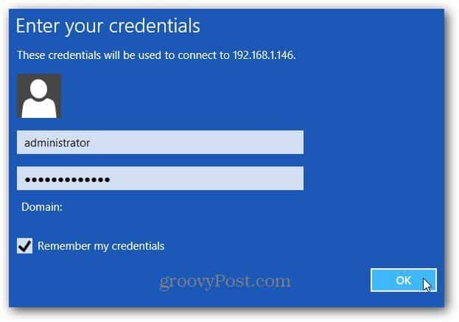Uncheck the Remember my credentials checkbox

[x=24, y=245]
